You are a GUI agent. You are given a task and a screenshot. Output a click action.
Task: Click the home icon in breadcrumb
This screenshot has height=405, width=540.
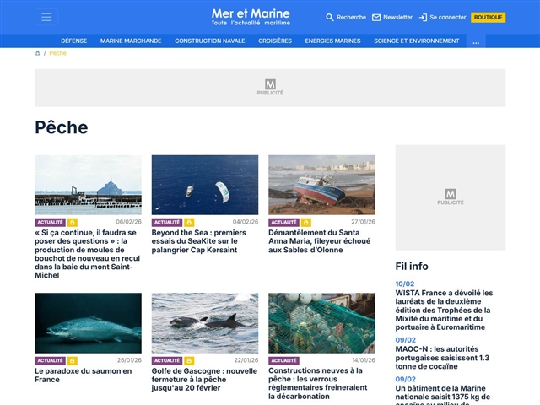pos(37,52)
